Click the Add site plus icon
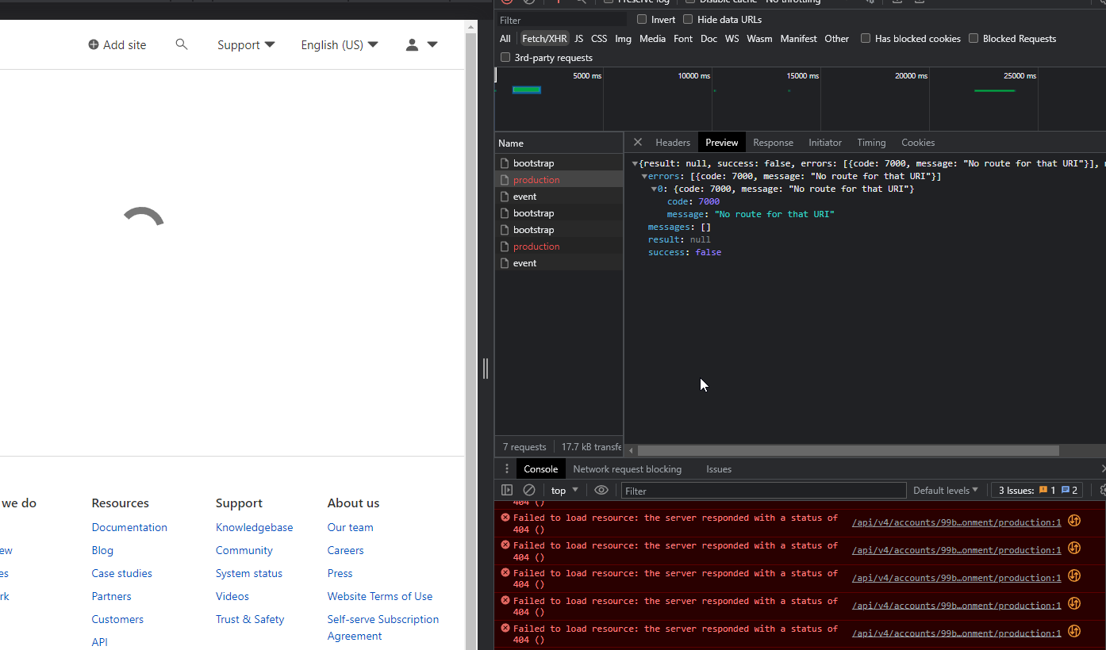 (x=94, y=45)
